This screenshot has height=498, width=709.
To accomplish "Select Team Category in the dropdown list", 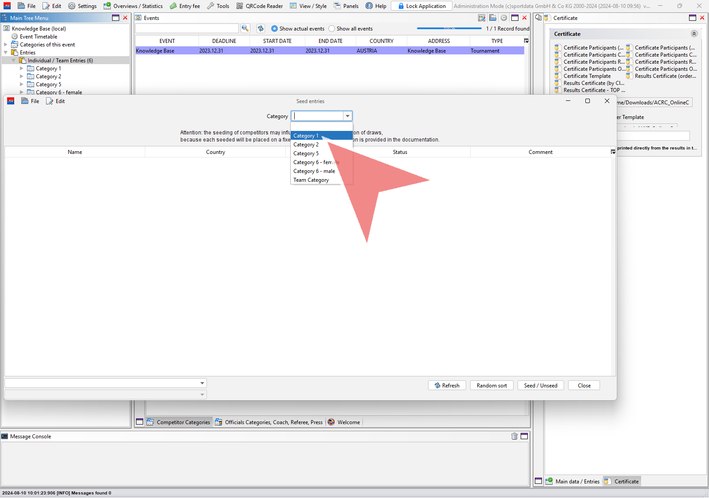I will [311, 180].
